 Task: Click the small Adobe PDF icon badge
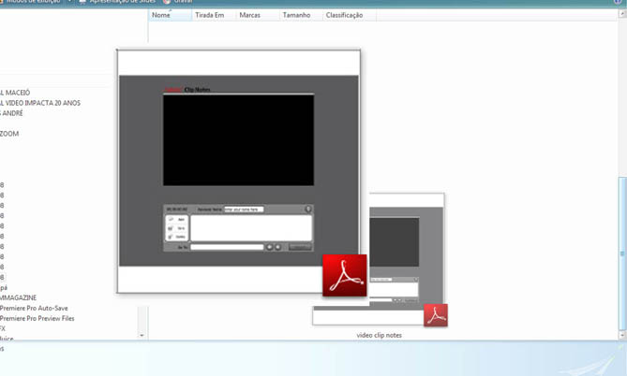[435, 315]
